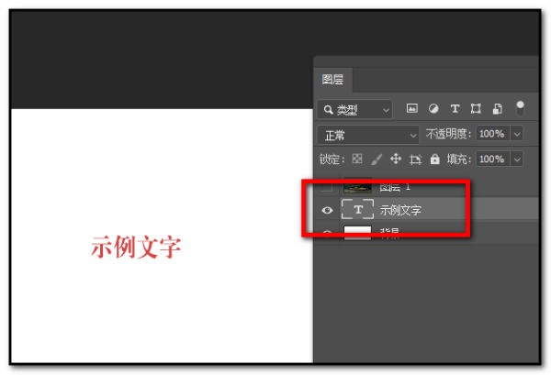Viewport: 551px width, 375px height.
Task: Lock image pixels brush icon
Action: click(377, 159)
